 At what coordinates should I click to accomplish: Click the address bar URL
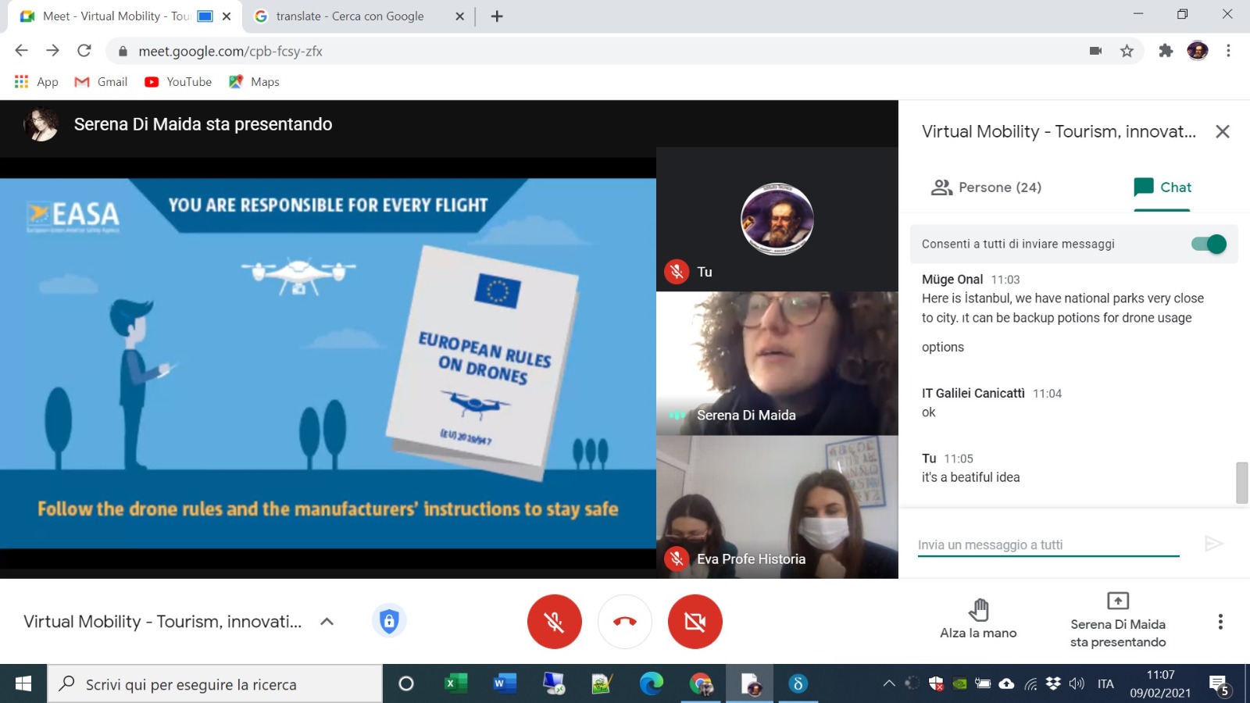[230, 52]
